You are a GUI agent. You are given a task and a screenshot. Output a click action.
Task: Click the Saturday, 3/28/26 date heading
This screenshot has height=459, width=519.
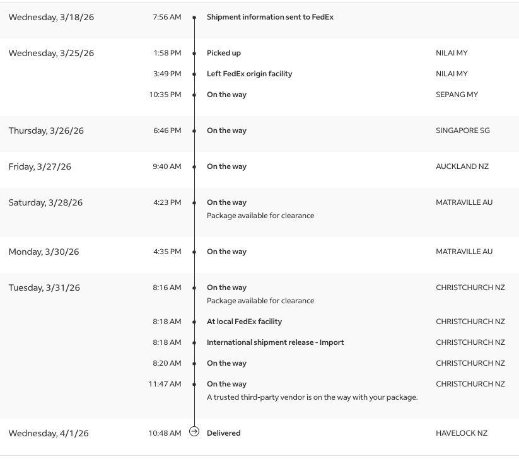point(45,202)
